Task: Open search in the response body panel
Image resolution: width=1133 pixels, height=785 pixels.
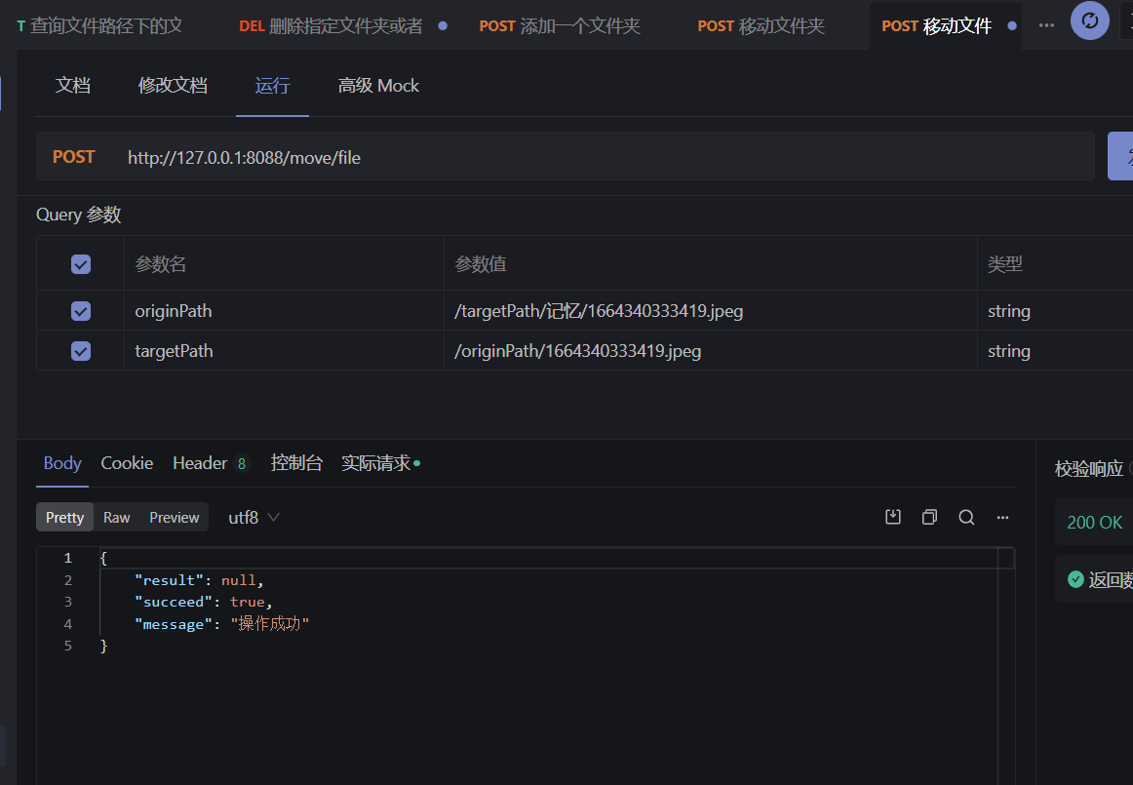Action: coord(966,517)
